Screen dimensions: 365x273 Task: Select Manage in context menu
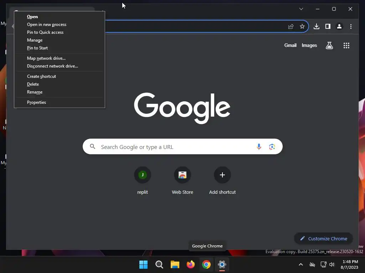click(x=60, y=40)
